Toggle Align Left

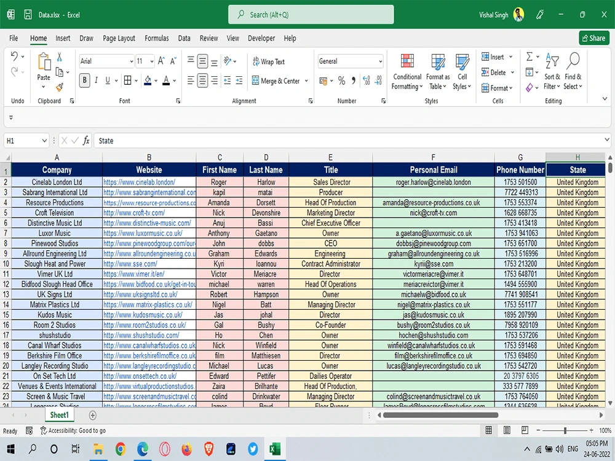pos(191,81)
